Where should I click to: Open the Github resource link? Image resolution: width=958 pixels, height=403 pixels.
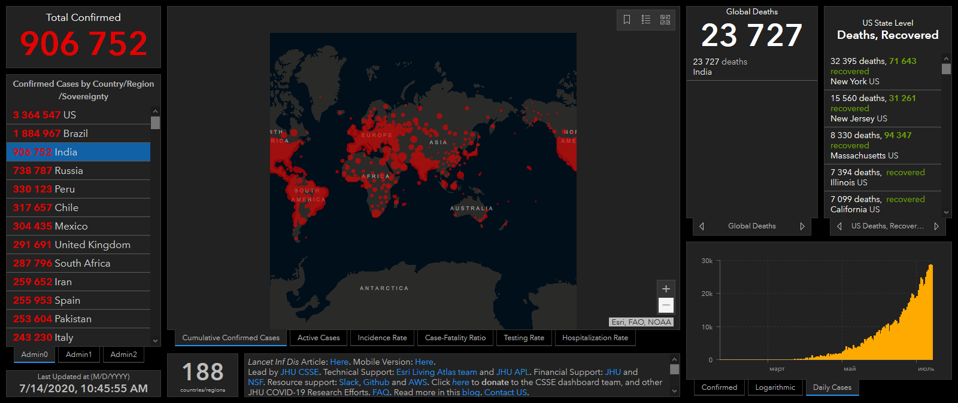[376, 382]
